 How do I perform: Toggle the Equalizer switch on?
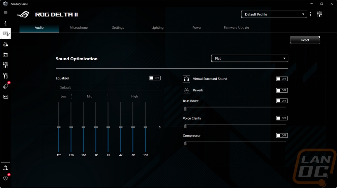(155, 78)
